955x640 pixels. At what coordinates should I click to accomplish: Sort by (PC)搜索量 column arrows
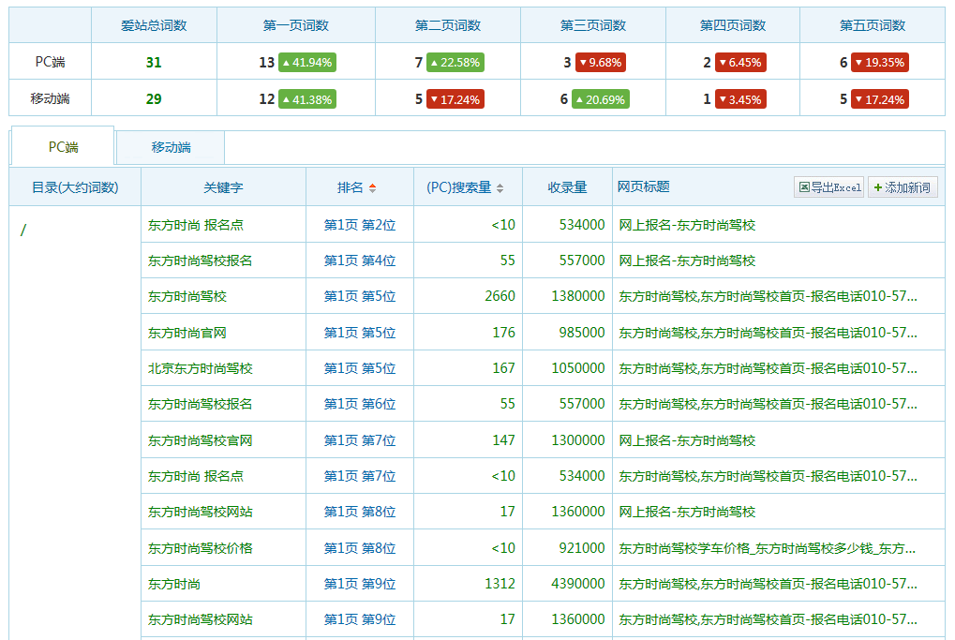coord(500,187)
